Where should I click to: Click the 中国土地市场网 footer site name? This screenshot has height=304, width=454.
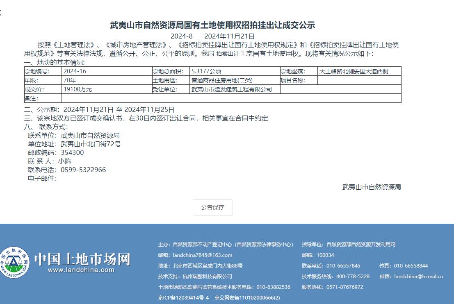tap(82, 259)
